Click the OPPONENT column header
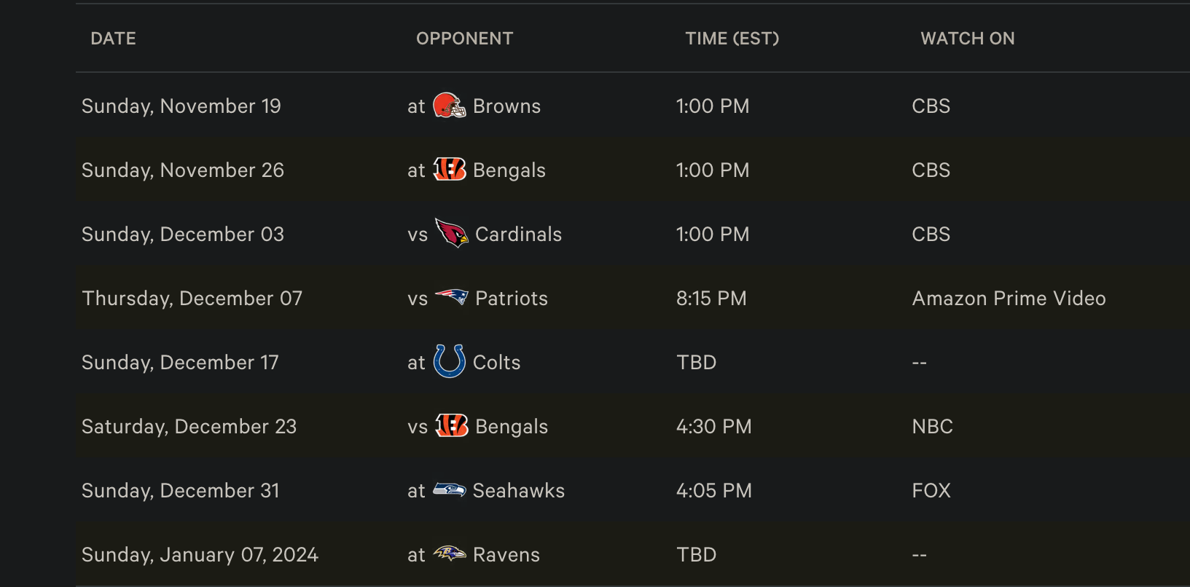This screenshot has height=587, width=1190. point(464,39)
